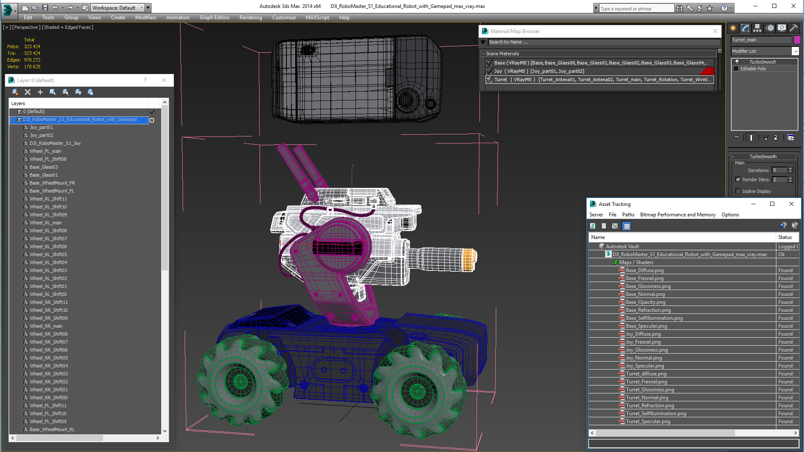Open the Motion command panel tab
Screen dimensions: 804x452
770,28
